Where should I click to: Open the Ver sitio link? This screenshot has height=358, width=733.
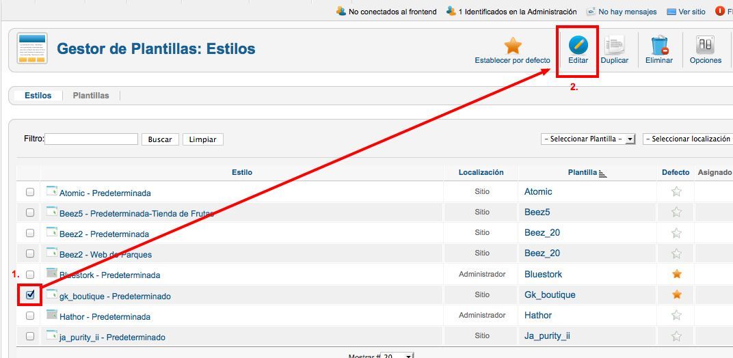692,12
